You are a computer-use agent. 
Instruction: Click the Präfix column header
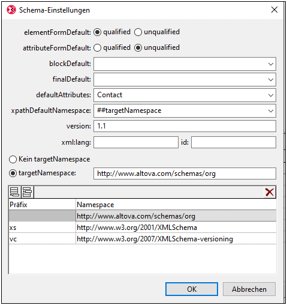[x=42, y=205]
